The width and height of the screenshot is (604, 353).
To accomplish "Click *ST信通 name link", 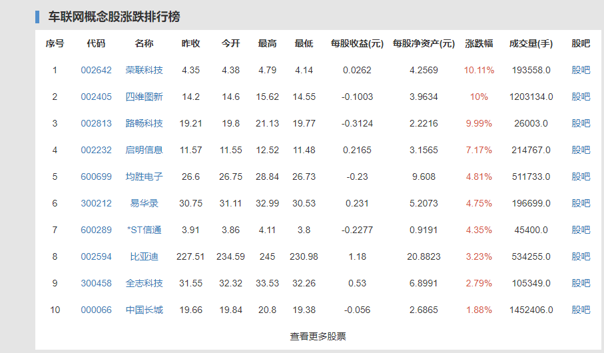I will [x=144, y=230].
